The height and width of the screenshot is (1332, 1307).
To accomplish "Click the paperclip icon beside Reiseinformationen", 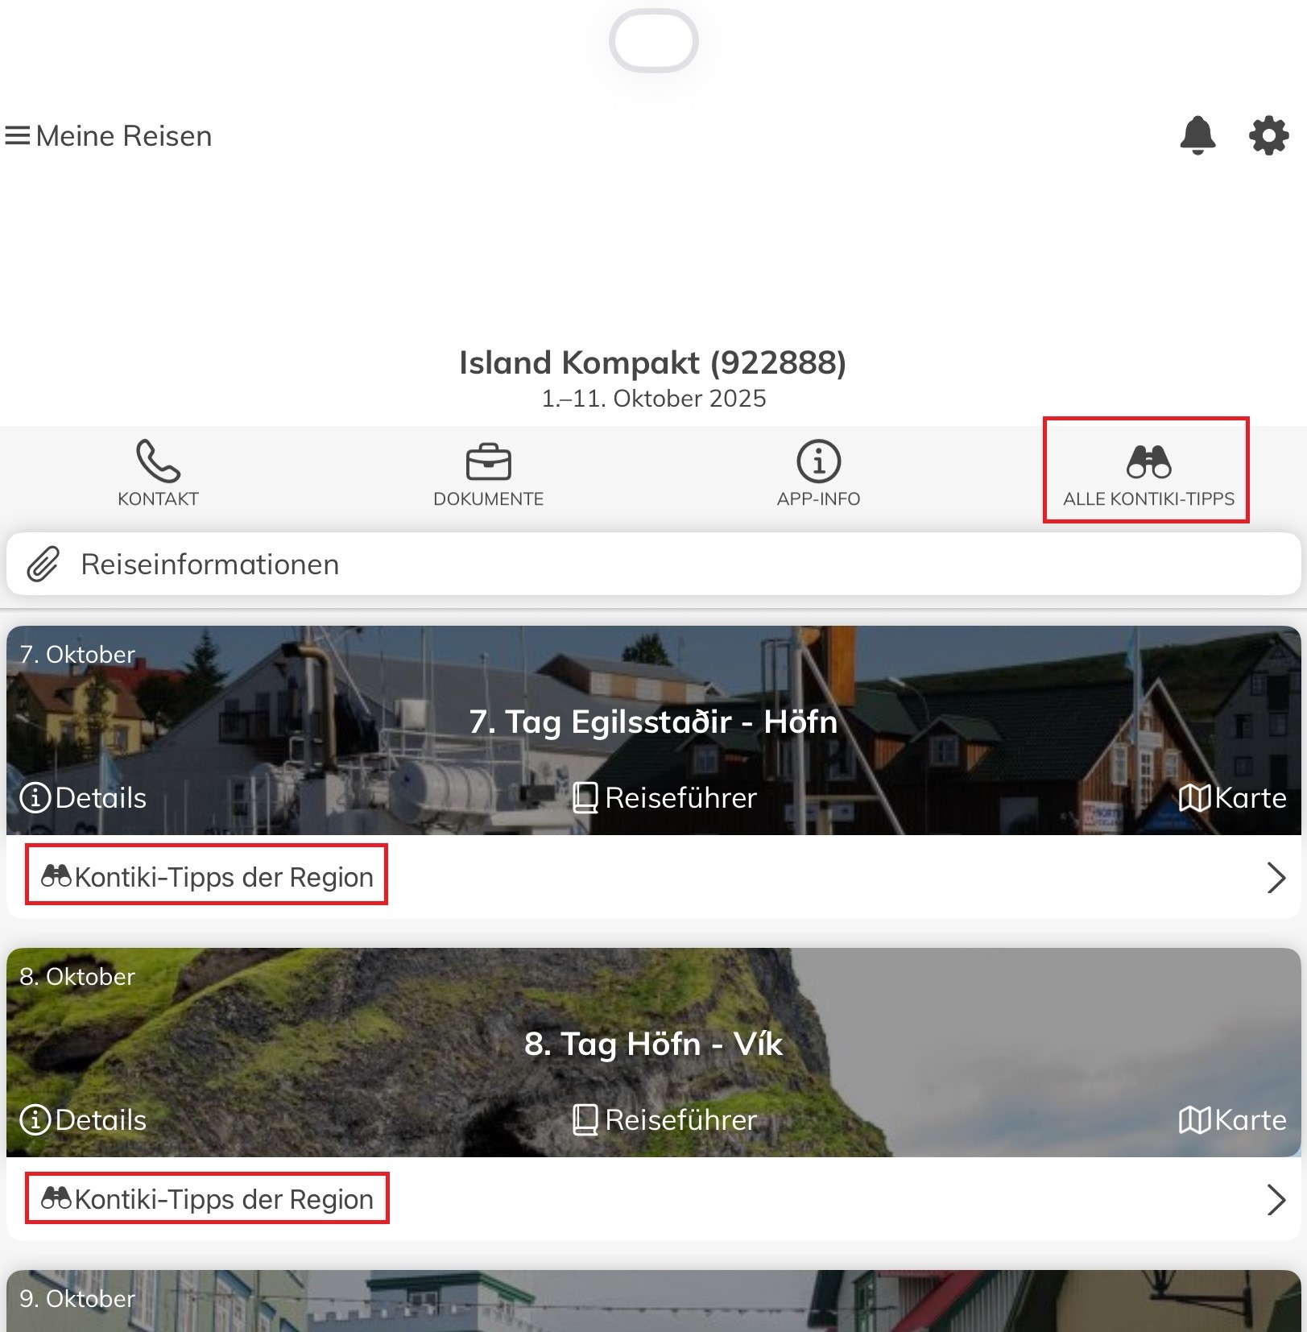I will click(43, 565).
